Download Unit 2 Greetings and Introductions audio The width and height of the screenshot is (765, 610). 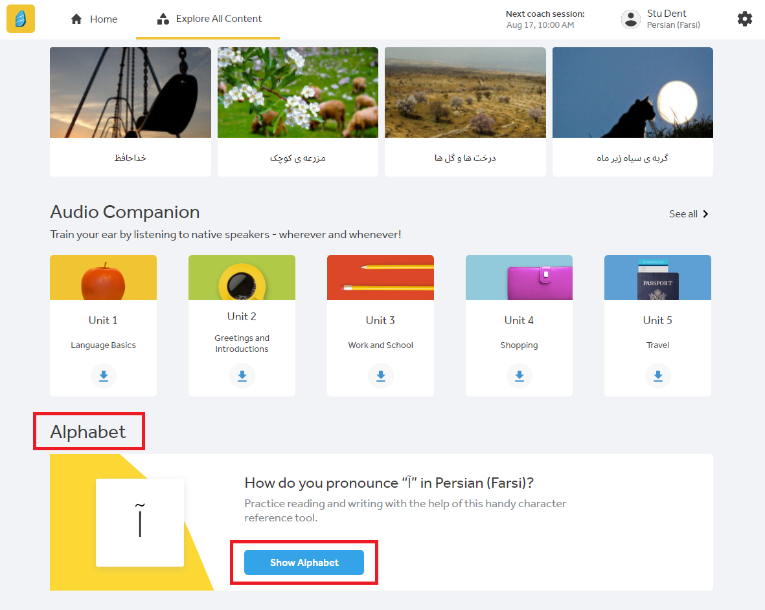pyautogui.click(x=242, y=376)
